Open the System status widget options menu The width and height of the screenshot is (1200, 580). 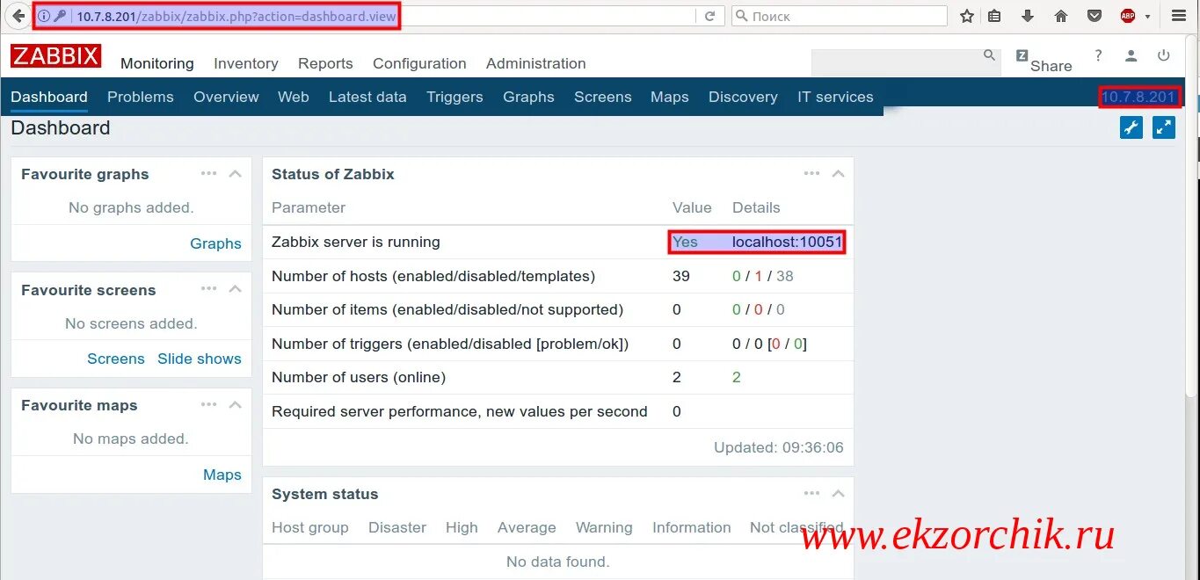[811, 493]
